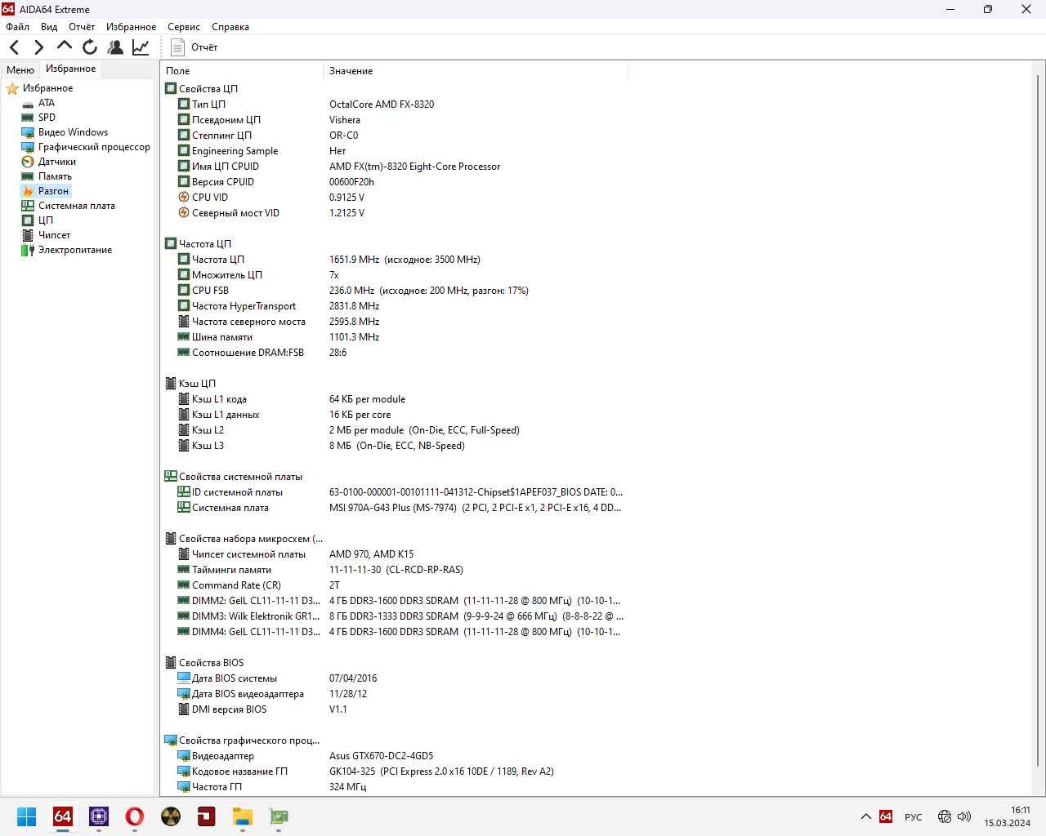Image resolution: width=1046 pixels, height=836 pixels.
Task: Select the Дата BIOS системы row
Action: [x=394, y=678]
